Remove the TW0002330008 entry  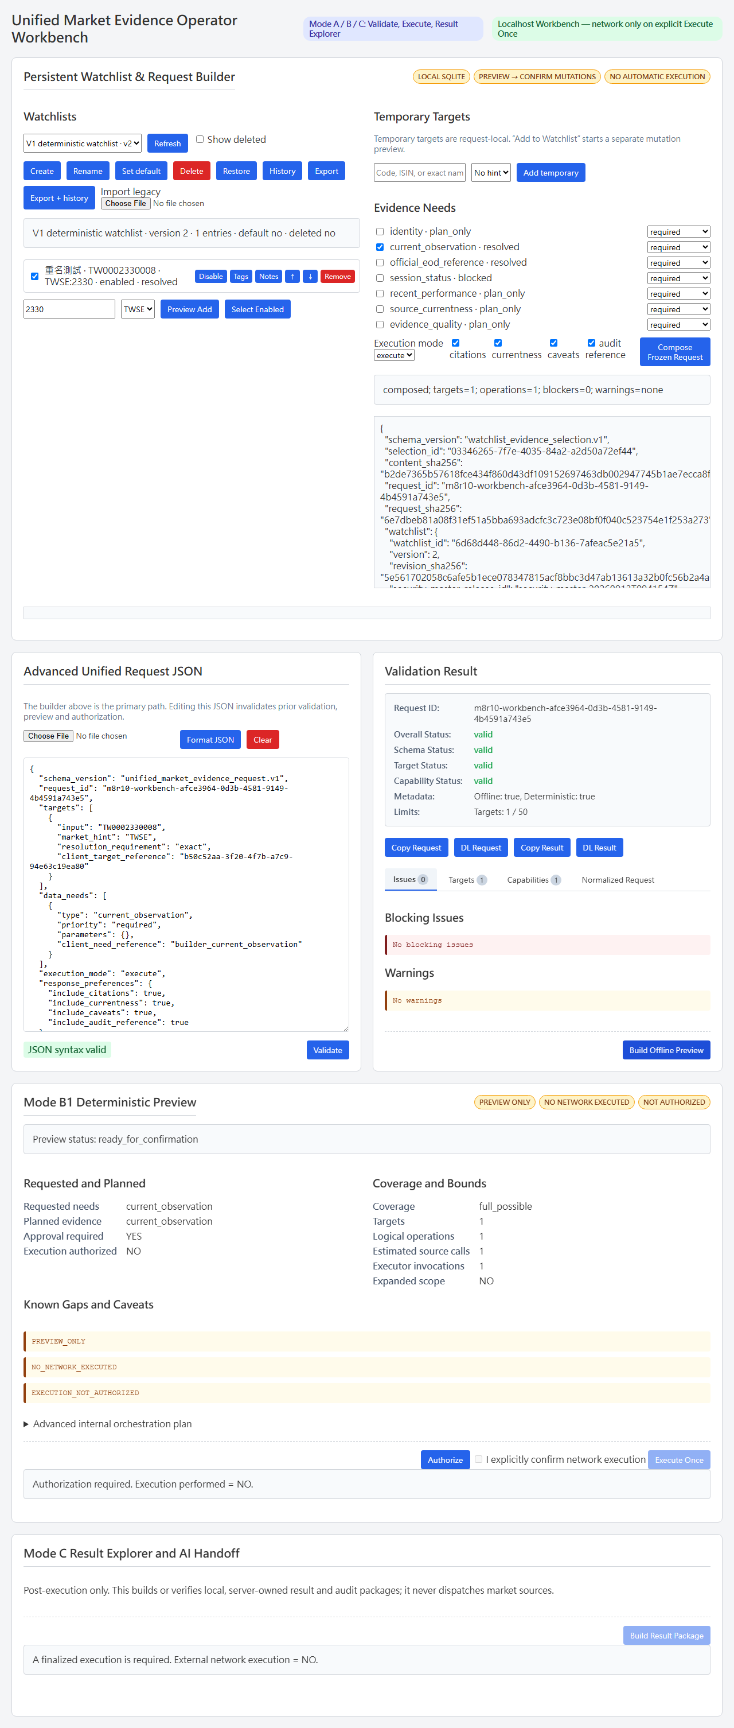[338, 277]
